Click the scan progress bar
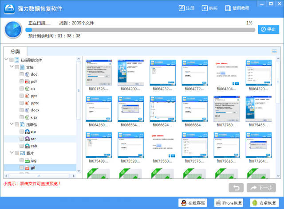 [x=140, y=30]
